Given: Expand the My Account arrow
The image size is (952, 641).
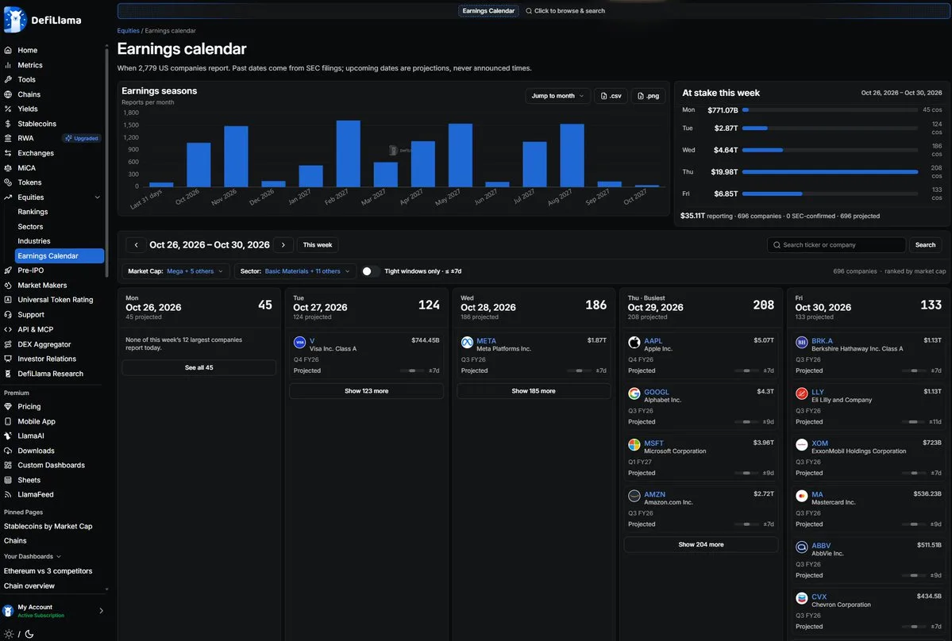Looking at the screenshot, I should click(101, 611).
